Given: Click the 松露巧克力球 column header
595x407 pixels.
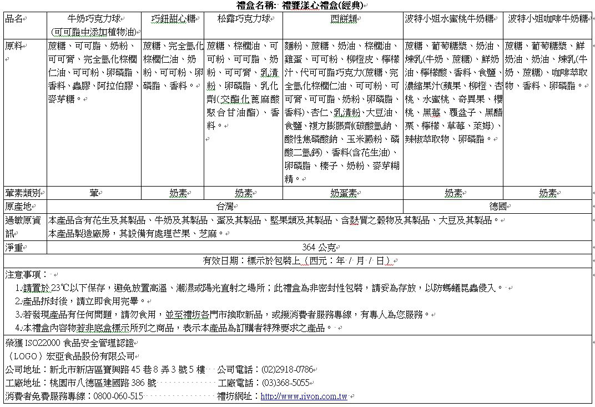Looking at the screenshot, I should [244, 19].
